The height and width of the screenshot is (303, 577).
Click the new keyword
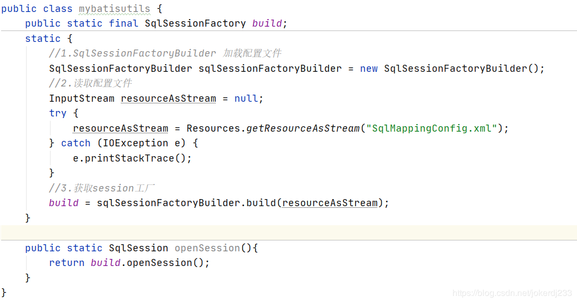[x=369, y=69]
